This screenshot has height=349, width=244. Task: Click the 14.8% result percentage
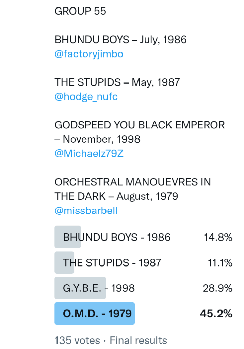pos(218,237)
